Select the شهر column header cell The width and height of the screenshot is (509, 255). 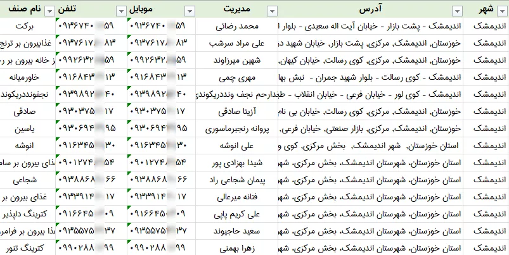point(486,9)
